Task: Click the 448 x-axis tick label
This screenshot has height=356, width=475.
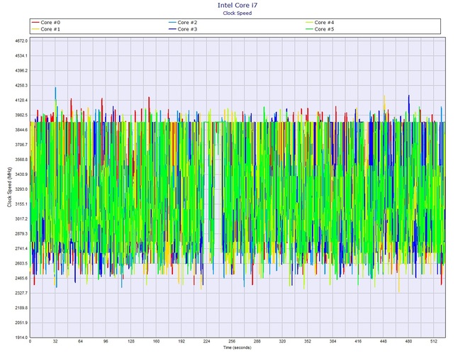Action: pos(384,341)
